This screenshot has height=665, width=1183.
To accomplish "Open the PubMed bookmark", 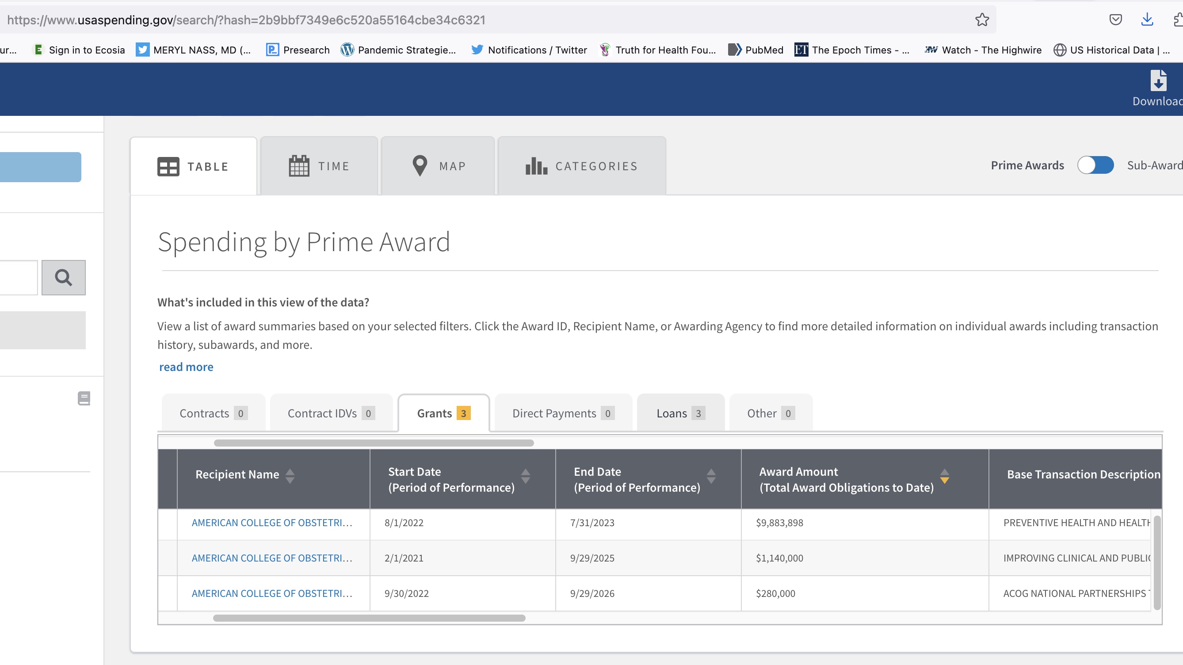I will [x=756, y=50].
